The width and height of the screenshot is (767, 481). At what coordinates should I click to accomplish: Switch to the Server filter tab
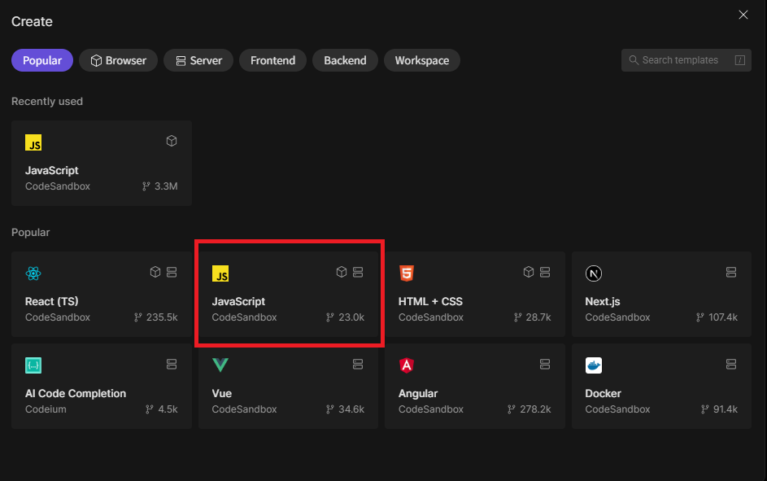(198, 60)
